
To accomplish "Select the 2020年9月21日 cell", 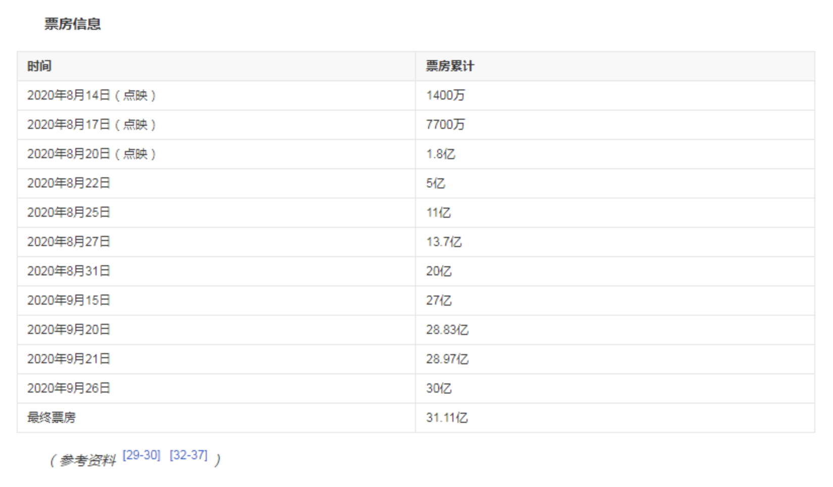I will (x=216, y=359).
